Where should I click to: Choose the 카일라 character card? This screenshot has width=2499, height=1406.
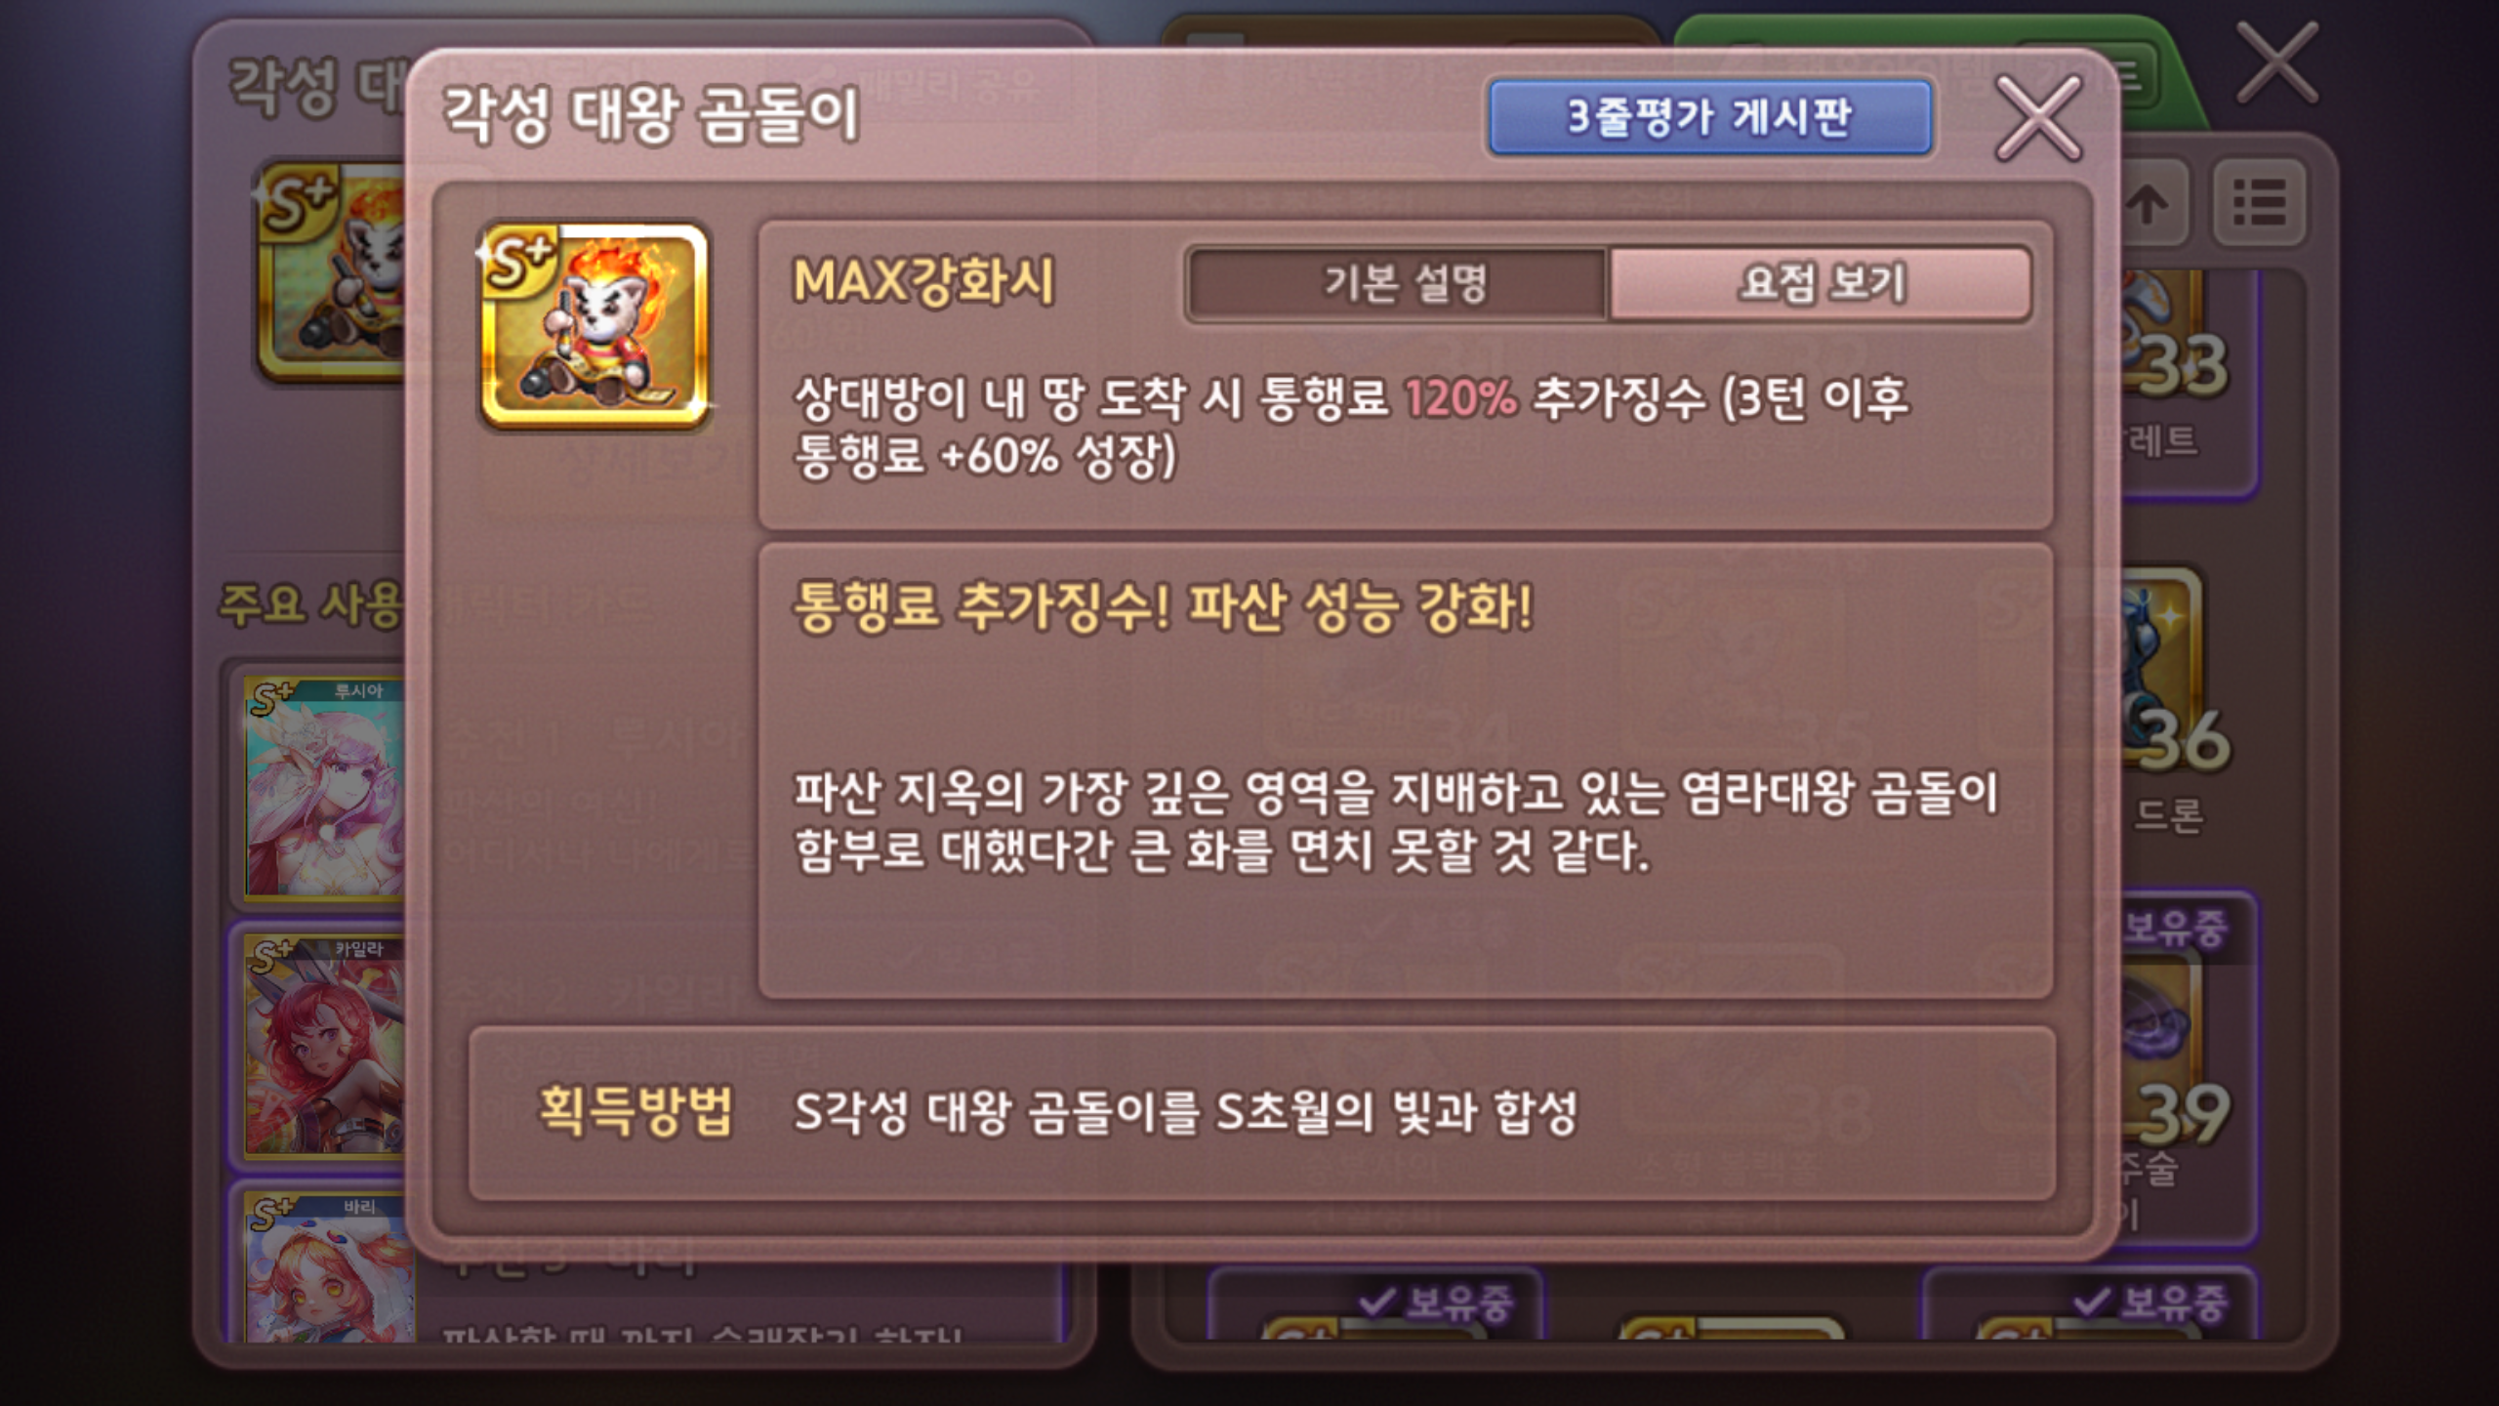(x=324, y=1045)
